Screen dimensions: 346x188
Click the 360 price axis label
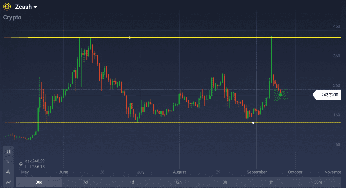click(x=337, y=56)
